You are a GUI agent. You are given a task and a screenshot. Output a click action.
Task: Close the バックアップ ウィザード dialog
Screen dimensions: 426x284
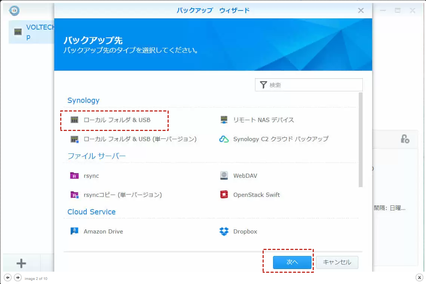point(361,10)
